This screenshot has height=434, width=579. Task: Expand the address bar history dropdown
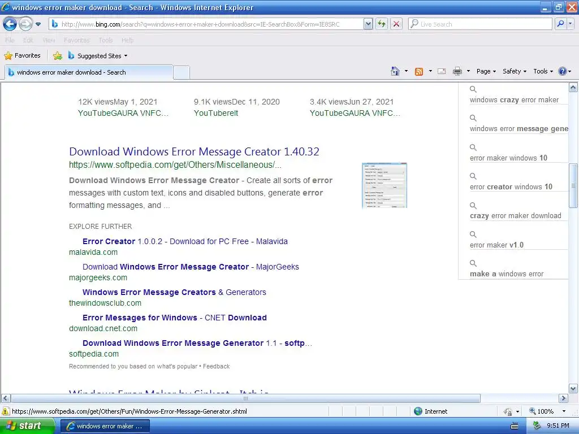coord(368,24)
